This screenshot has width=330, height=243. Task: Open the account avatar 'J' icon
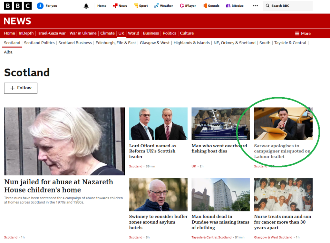tap(40, 6)
